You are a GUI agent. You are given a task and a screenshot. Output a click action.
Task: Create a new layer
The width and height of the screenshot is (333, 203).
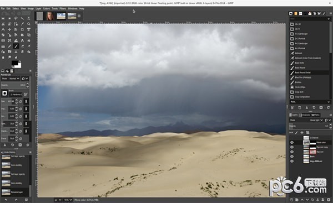[x=291, y=200]
